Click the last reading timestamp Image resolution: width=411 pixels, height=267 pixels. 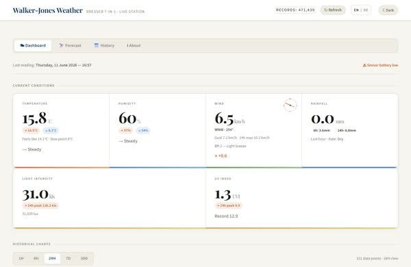click(64, 65)
